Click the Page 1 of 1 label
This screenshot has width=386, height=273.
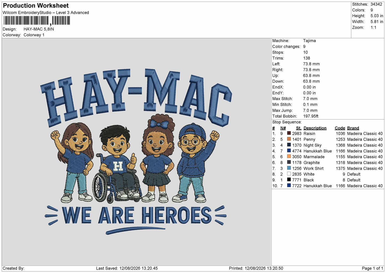coord(372,268)
